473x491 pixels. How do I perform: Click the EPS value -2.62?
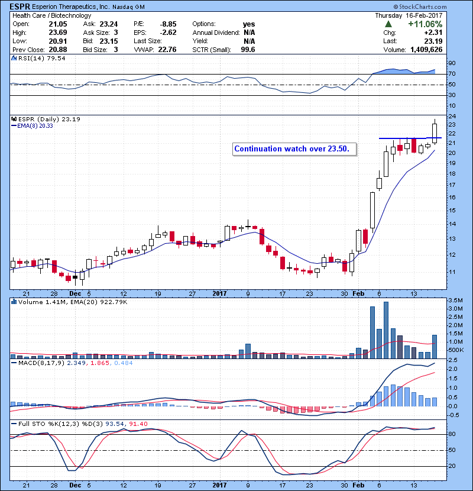168,33
